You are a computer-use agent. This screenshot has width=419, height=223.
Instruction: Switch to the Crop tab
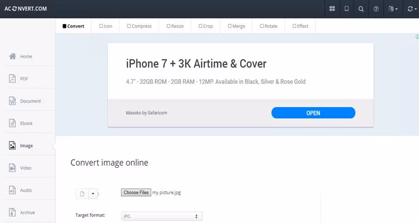(x=206, y=26)
